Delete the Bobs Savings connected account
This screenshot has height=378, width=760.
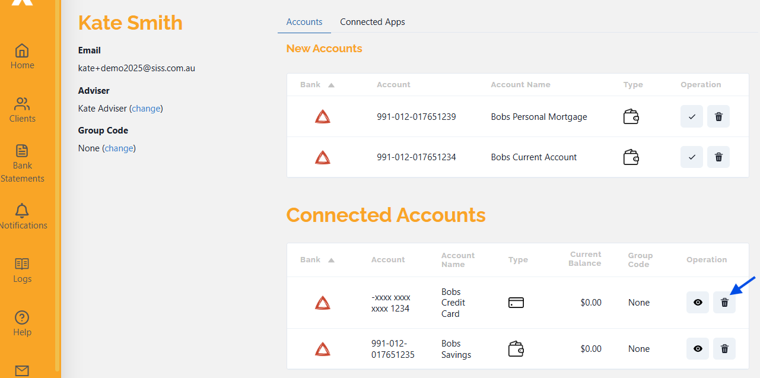point(724,349)
